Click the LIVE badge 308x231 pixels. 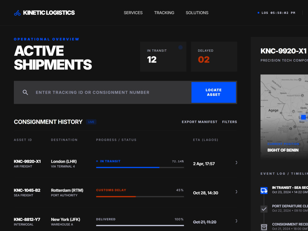pyautogui.click(x=91, y=122)
